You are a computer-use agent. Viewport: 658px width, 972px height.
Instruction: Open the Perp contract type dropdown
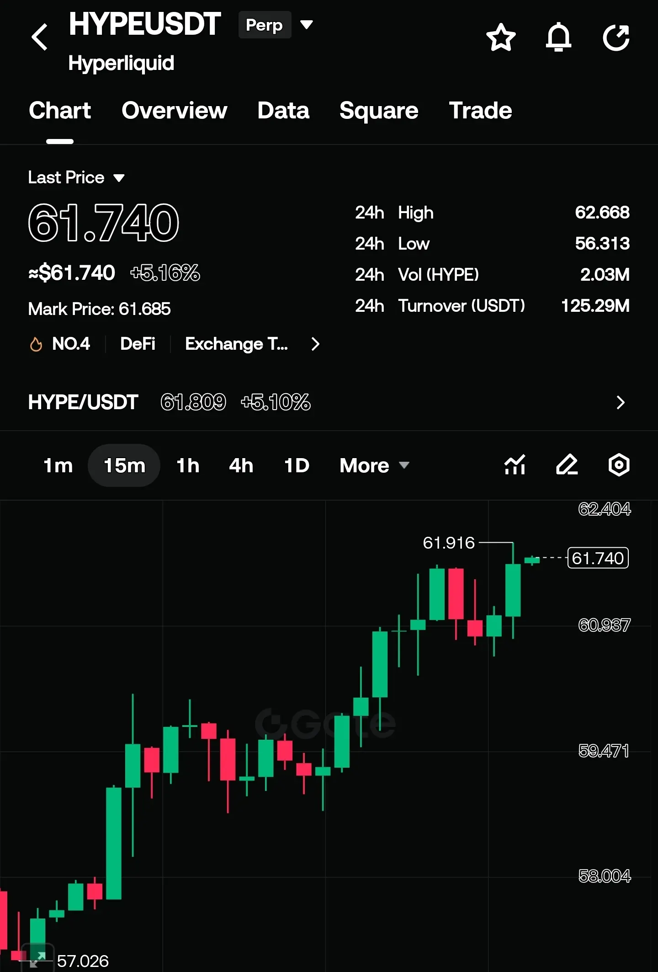click(x=276, y=25)
